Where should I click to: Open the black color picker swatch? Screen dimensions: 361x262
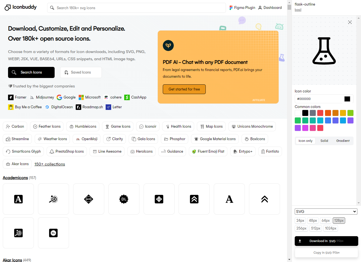[x=347, y=99]
